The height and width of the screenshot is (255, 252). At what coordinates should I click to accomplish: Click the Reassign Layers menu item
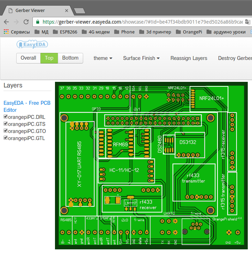189,58
